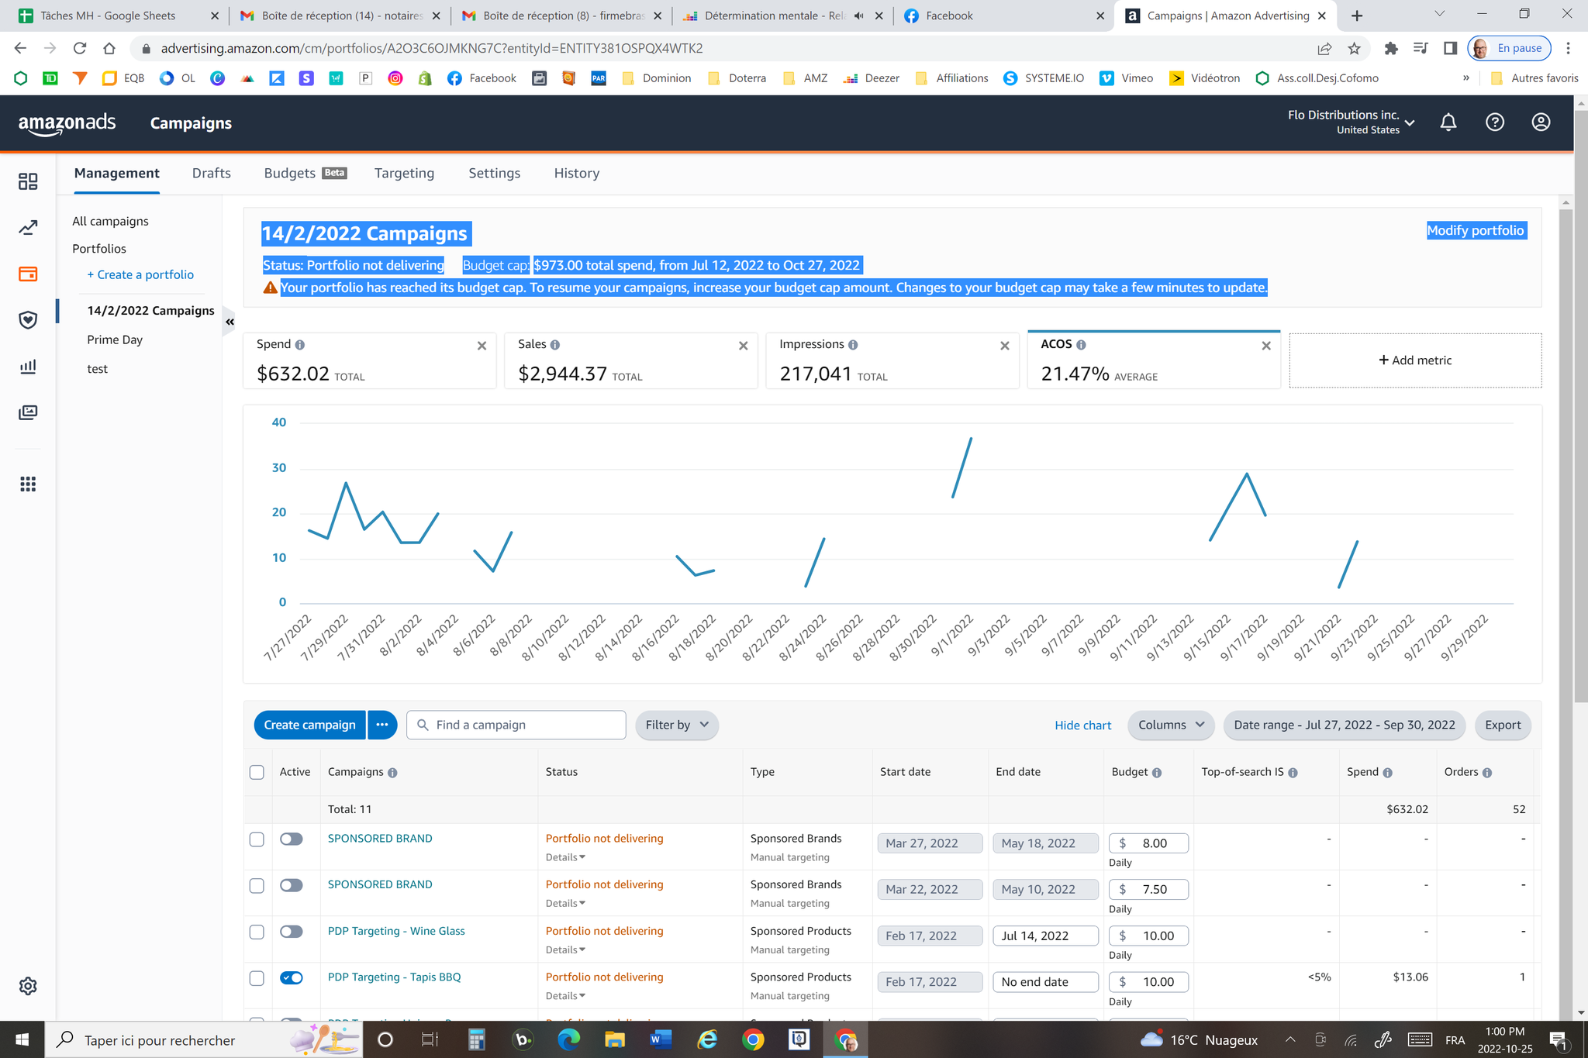Open the account profile icon
Screen dimensions: 1588x1058
(1541, 122)
